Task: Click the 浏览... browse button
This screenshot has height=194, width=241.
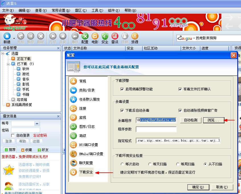Action: (213, 120)
